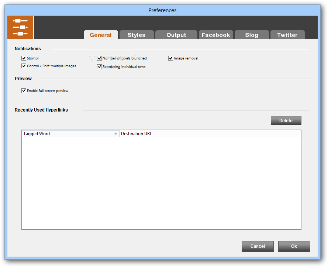Switch to the Twitter tab
Viewport: 328px width, 267px height.
pos(287,35)
